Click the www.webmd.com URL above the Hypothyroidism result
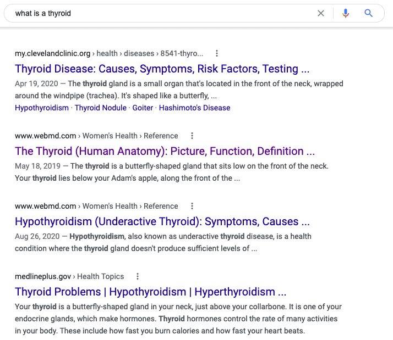This screenshot has height=340, width=393. (x=96, y=206)
